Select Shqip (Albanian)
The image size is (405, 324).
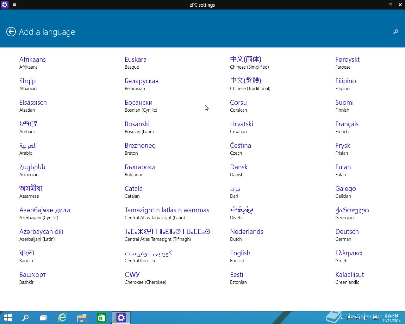[x=28, y=84]
